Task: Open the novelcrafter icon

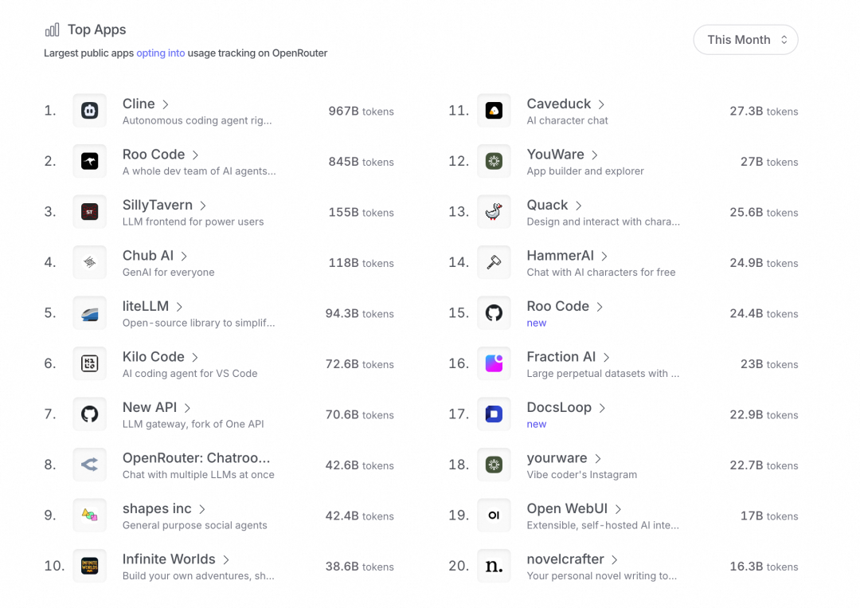Action: [494, 566]
